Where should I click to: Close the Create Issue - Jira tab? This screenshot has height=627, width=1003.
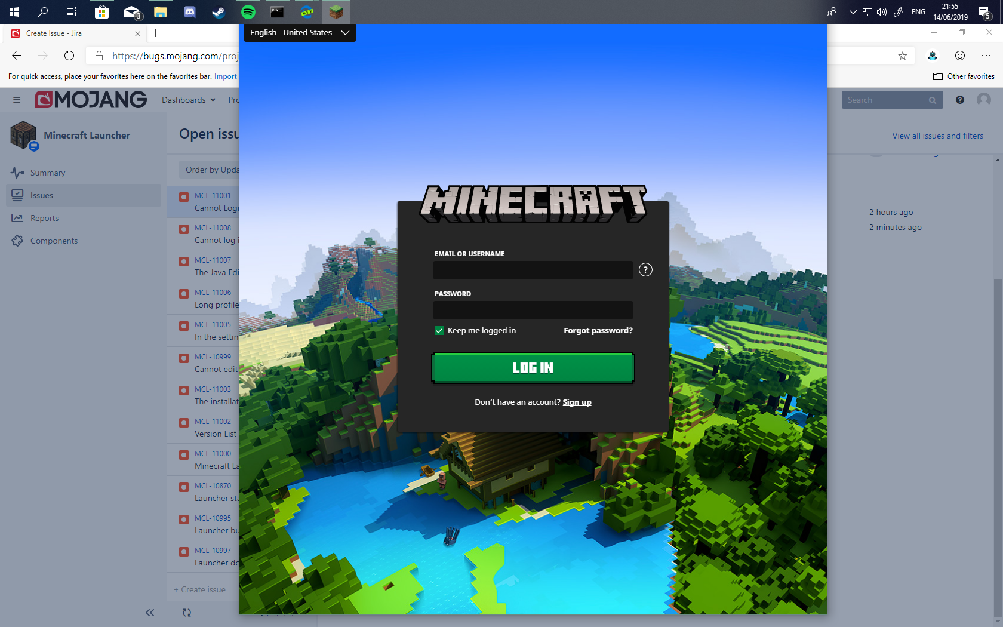tap(137, 33)
